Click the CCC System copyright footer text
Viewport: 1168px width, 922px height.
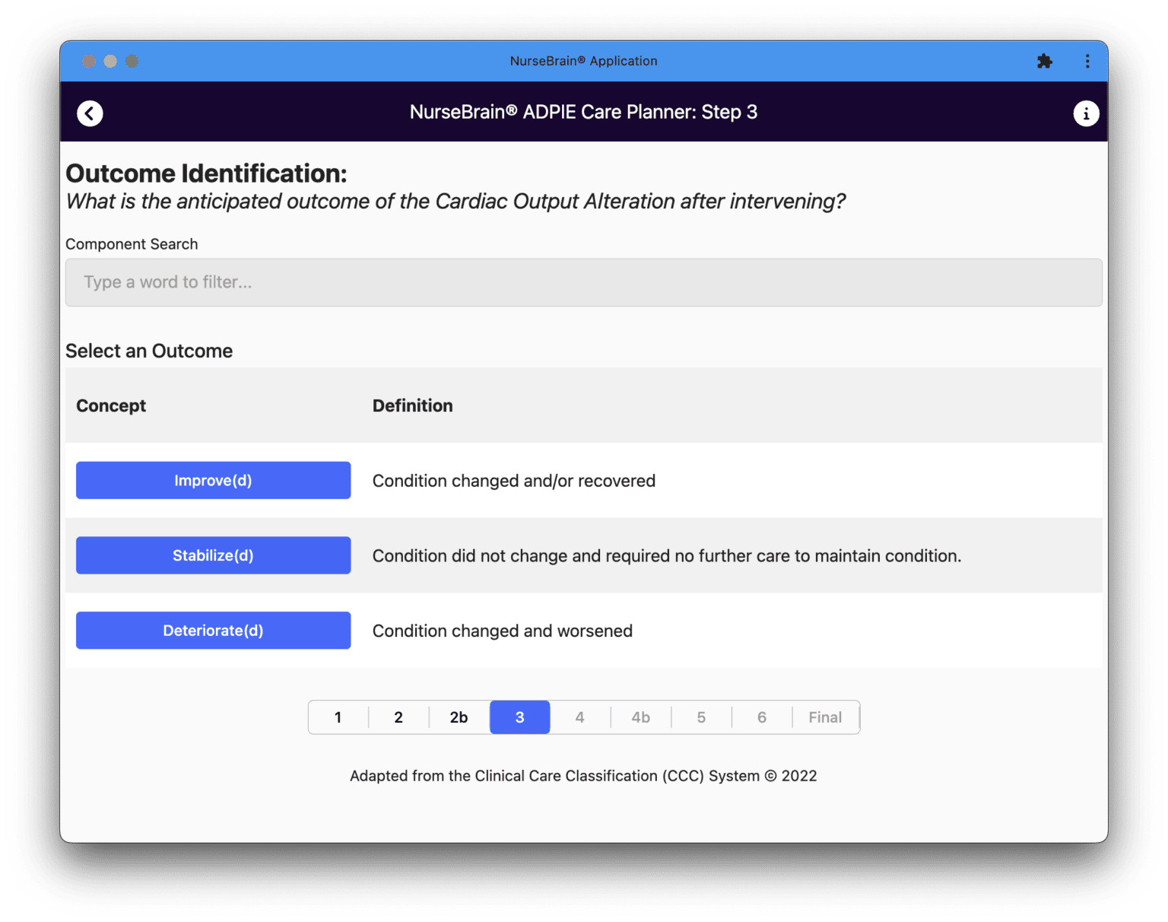[x=583, y=776]
